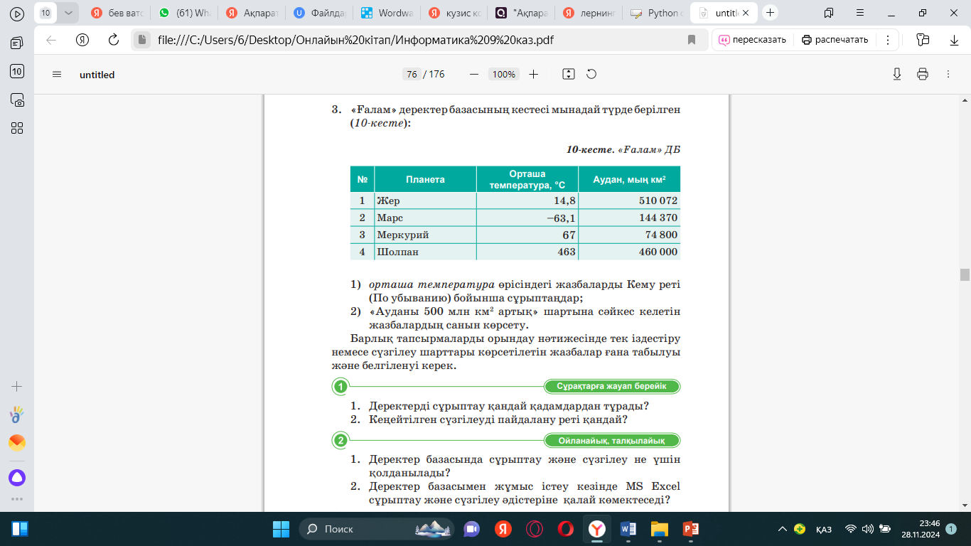
Task: Click the 'распечатать' print button
Action: click(x=835, y=40)
